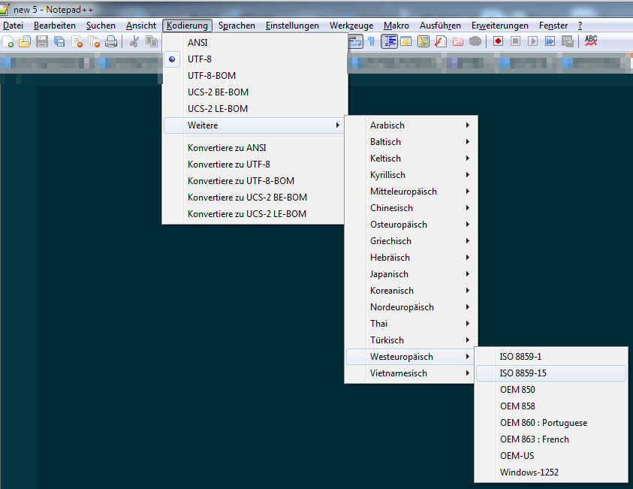
Task: Click the Save All icon
Action: tap(59, 41)
